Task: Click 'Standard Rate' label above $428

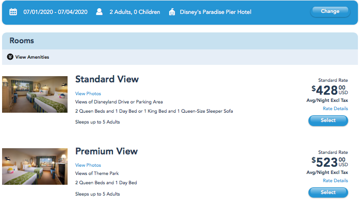Action: pos(333,80)
